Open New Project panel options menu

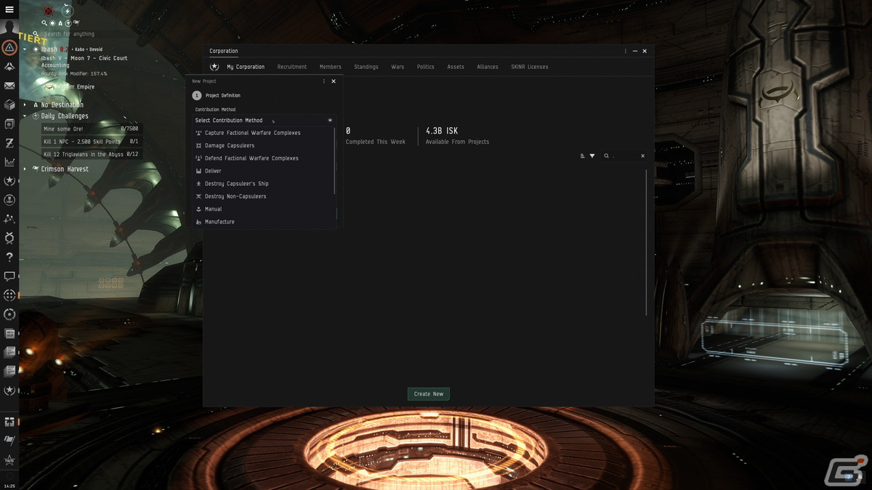pos(324,81)
